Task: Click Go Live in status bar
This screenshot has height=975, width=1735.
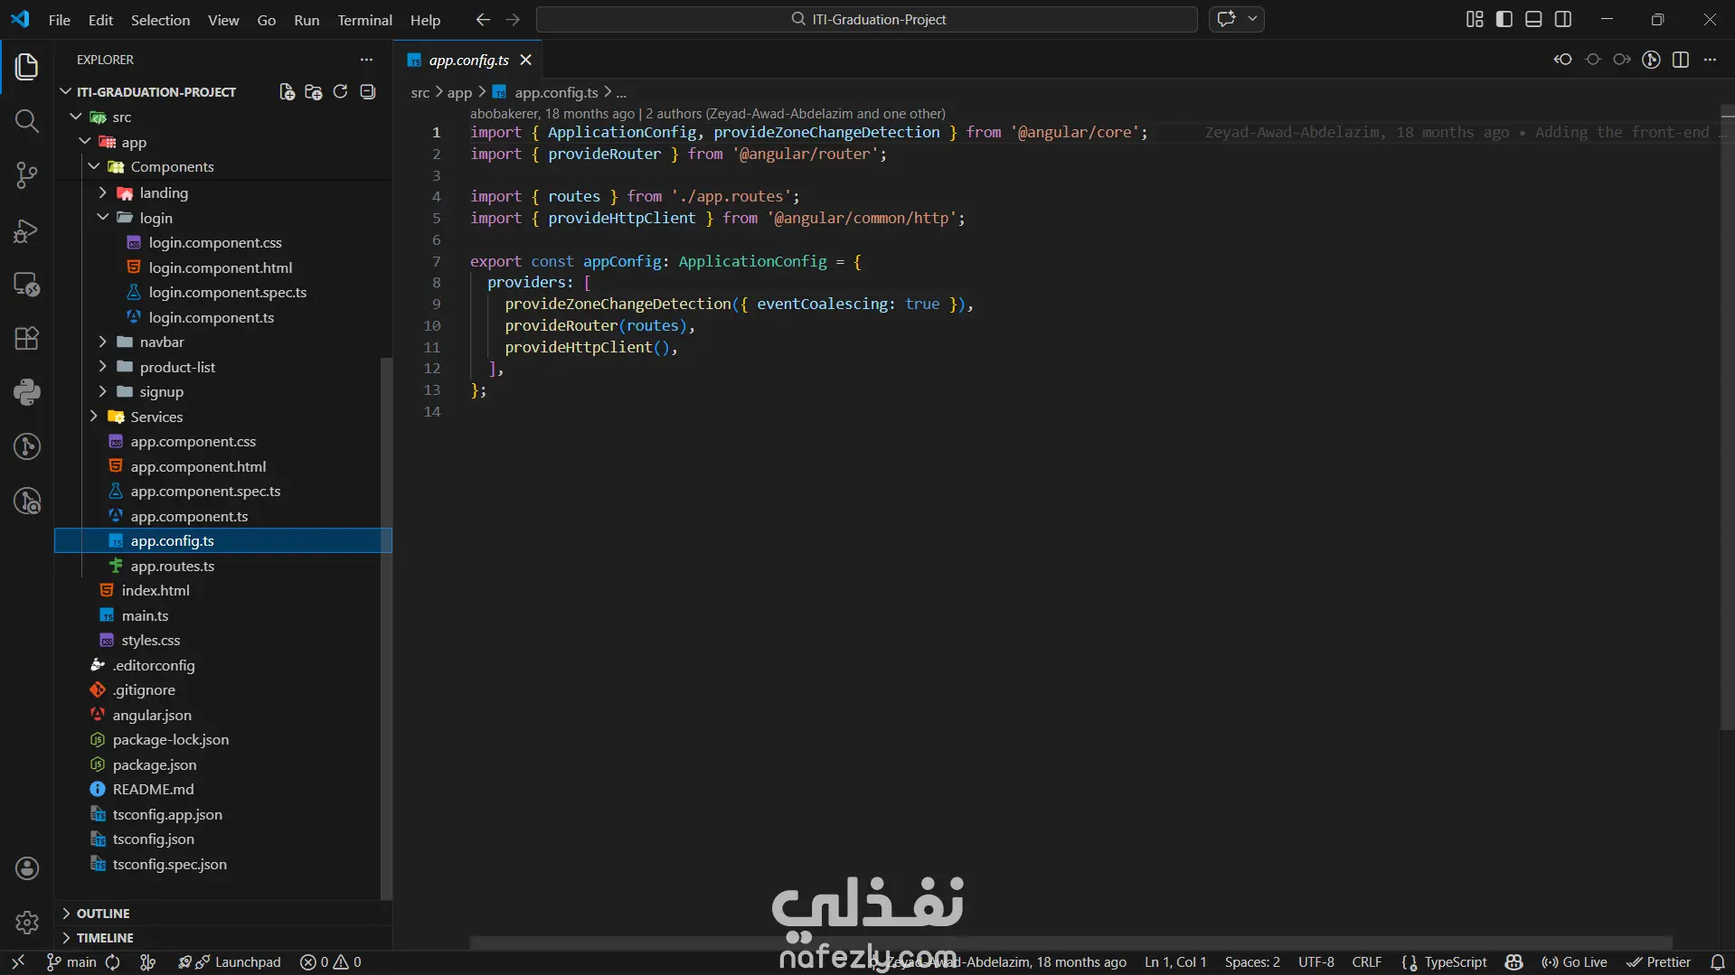Action: point(1574,962)
